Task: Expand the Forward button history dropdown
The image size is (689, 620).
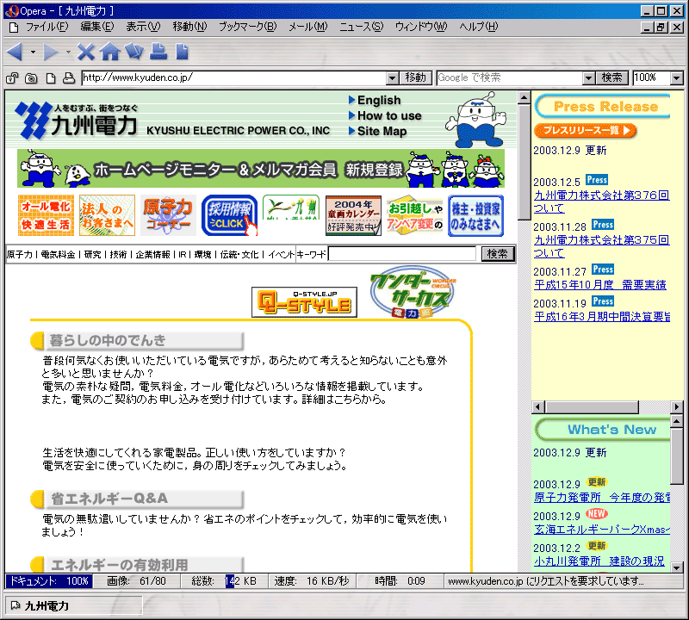Action: coord(68,53)
